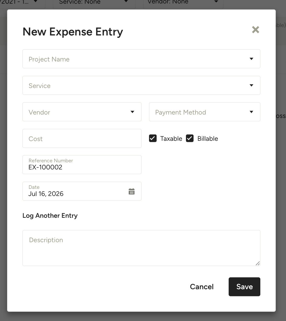Expand the Service selection field
This screenshot has width=286, height=321.
tap(141, 85)
